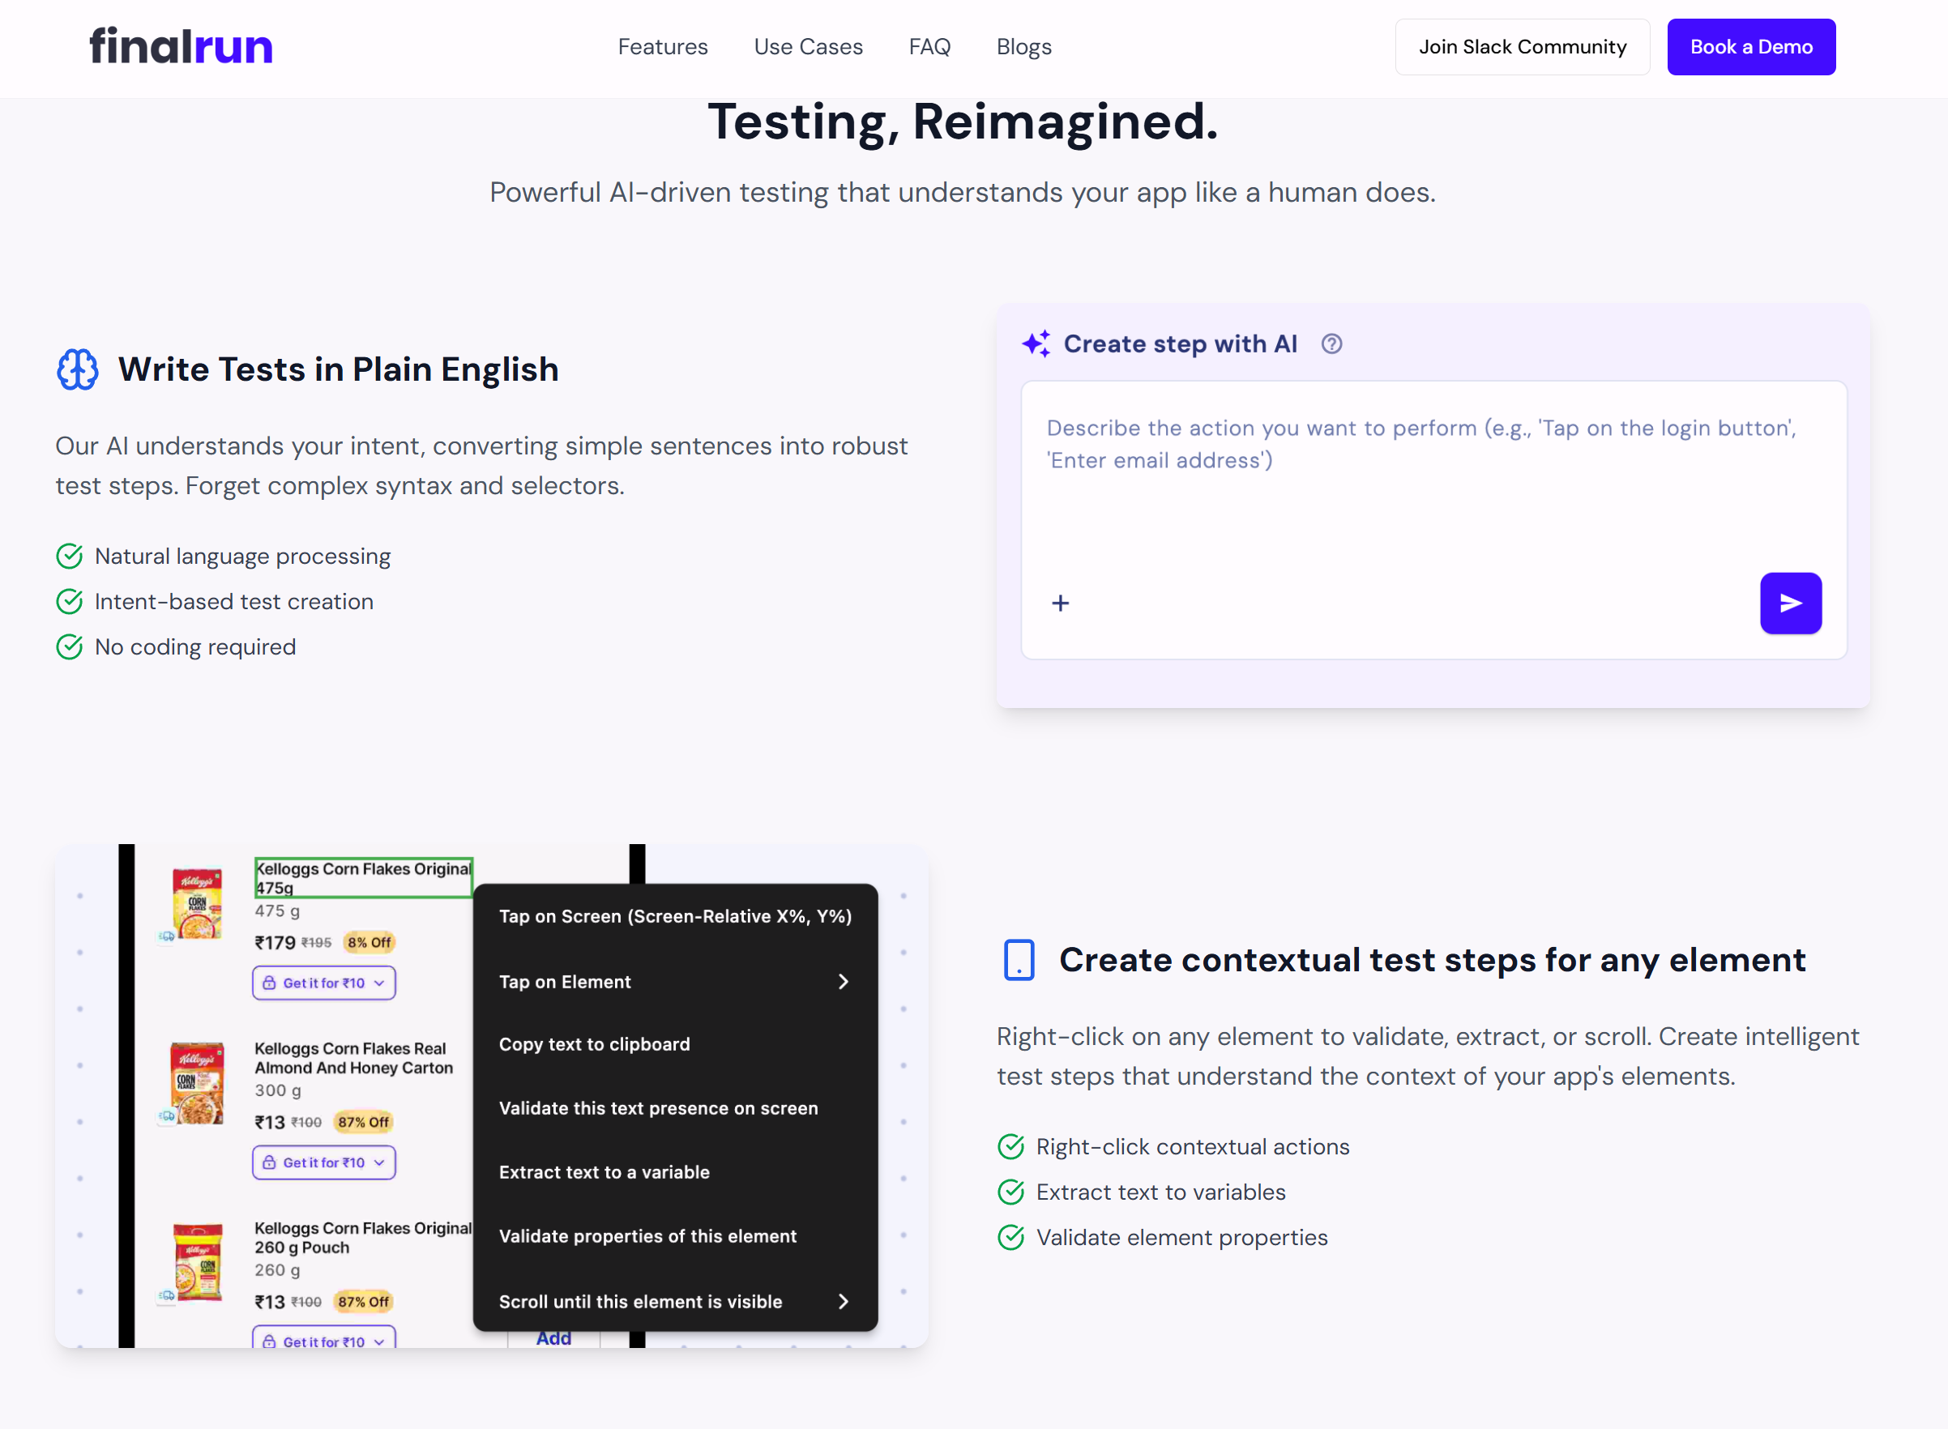Screen dimensions: 1948x1429
Task: Click the checkmark next to Natural language processing
Action: pyautogui.click(x=69, y=557)
